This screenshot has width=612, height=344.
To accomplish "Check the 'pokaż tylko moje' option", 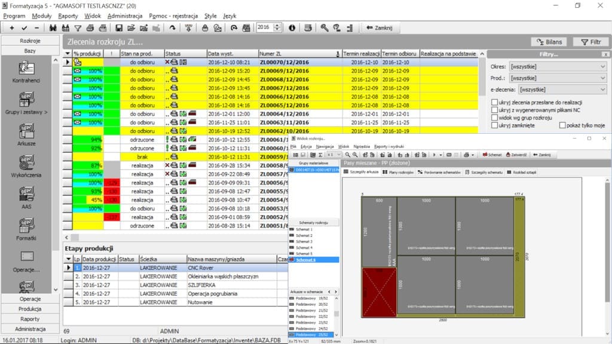I will tap(562, 125).
